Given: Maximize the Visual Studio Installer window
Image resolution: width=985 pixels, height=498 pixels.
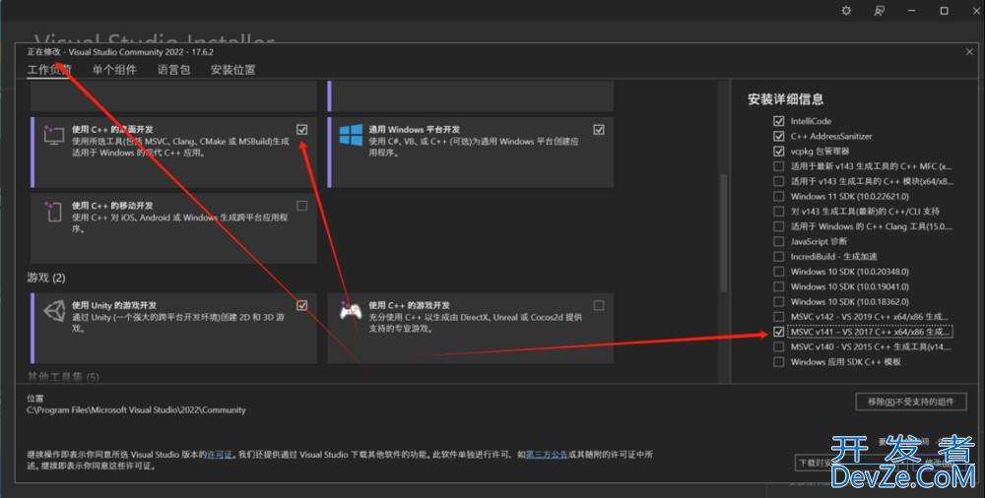Looking at the screenshot, I should click(944, 11).
